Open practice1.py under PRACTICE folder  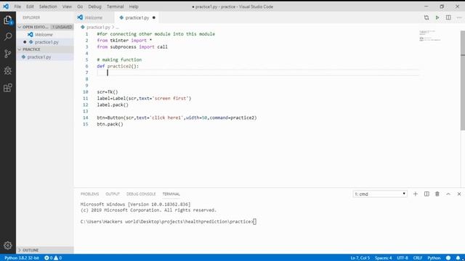pyautogui.click(x=45, y=57)
